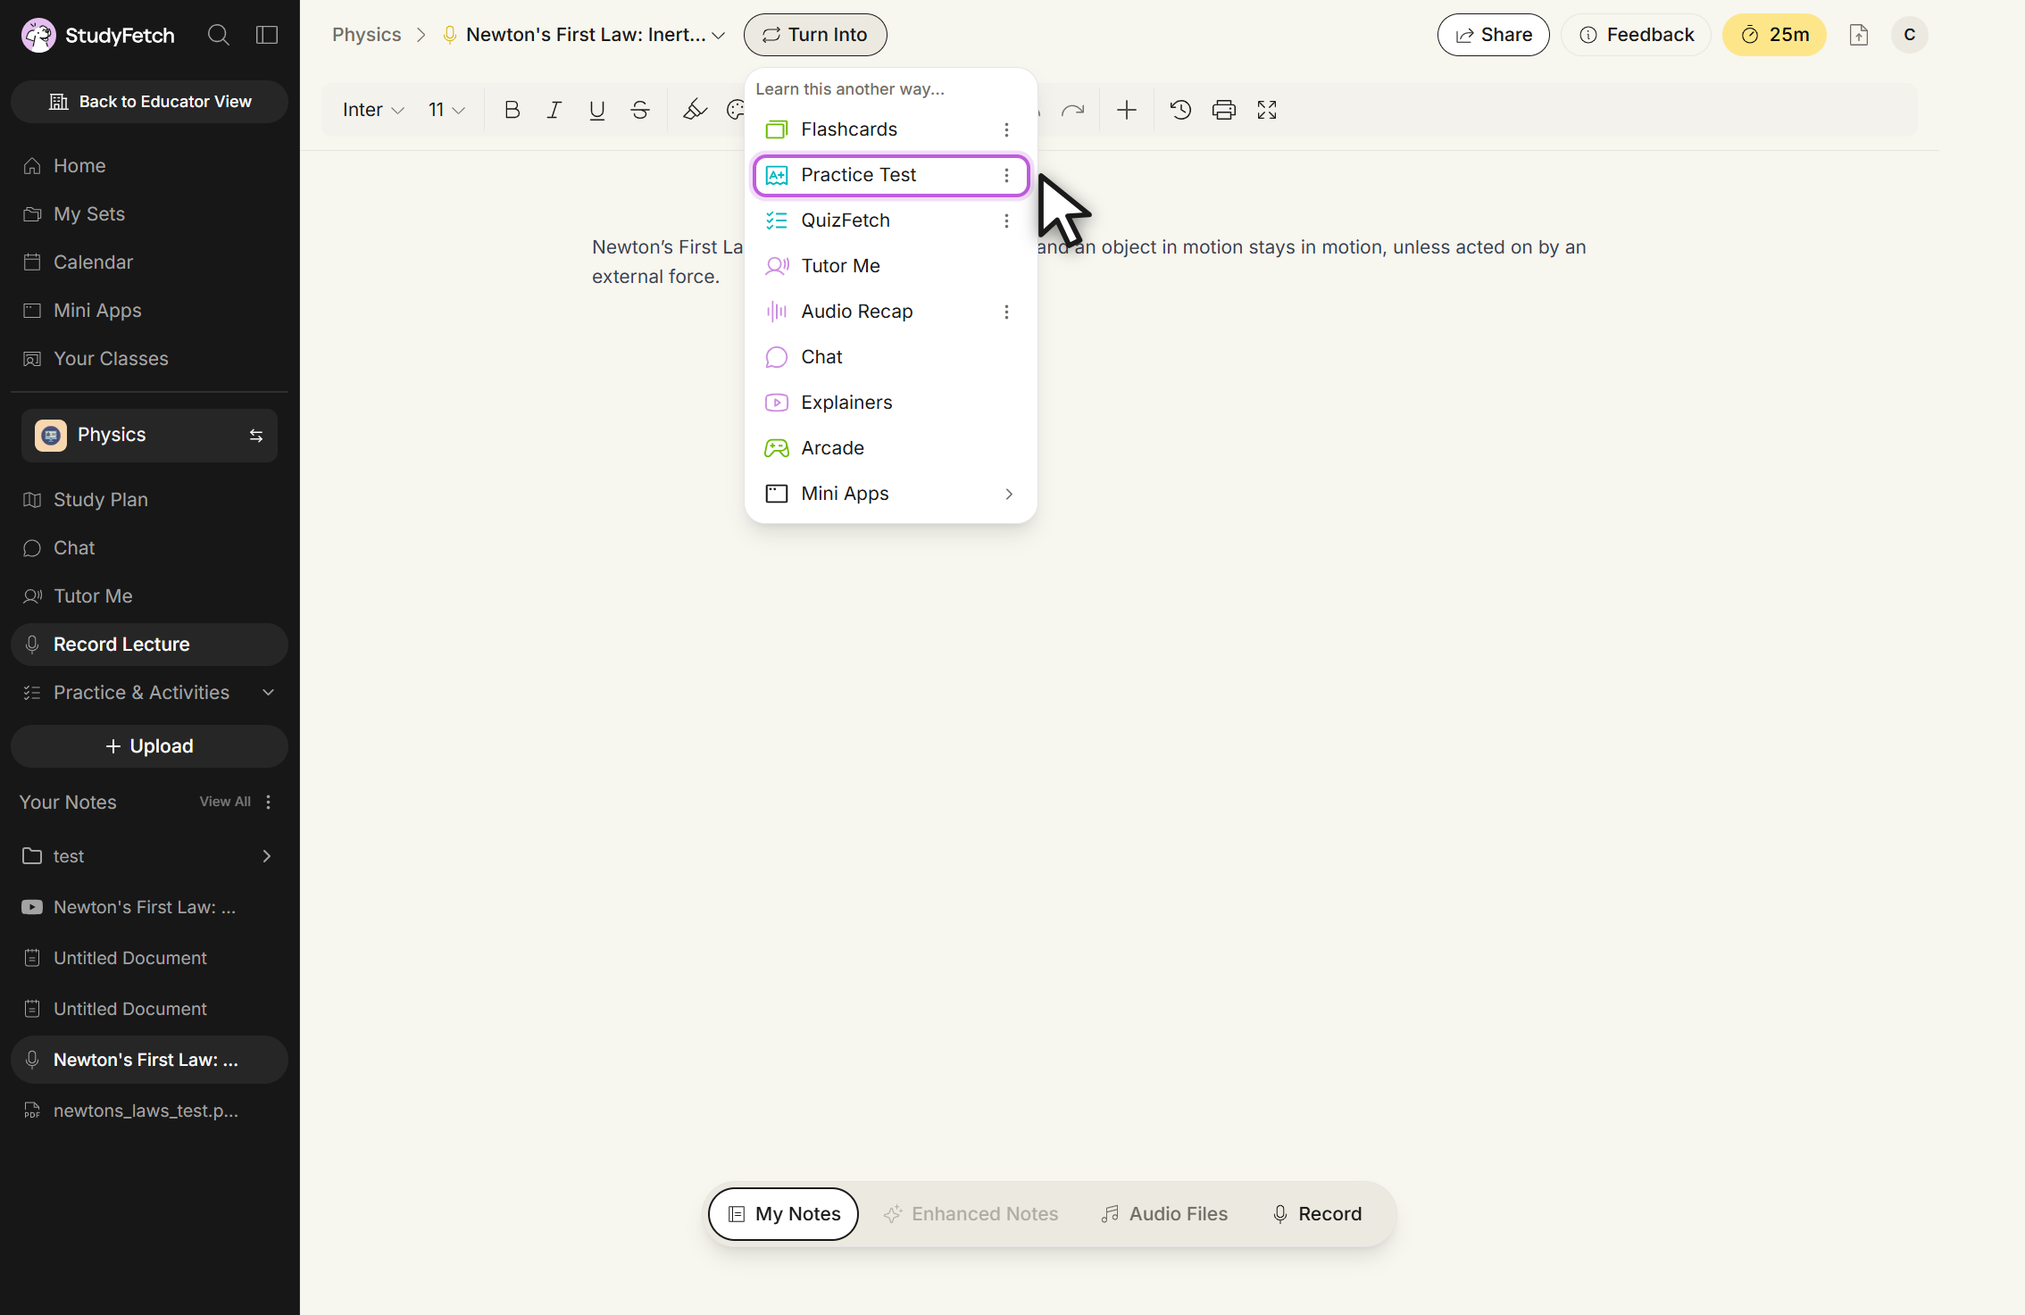Click the 25m timer button

[x=1774, y=35]
